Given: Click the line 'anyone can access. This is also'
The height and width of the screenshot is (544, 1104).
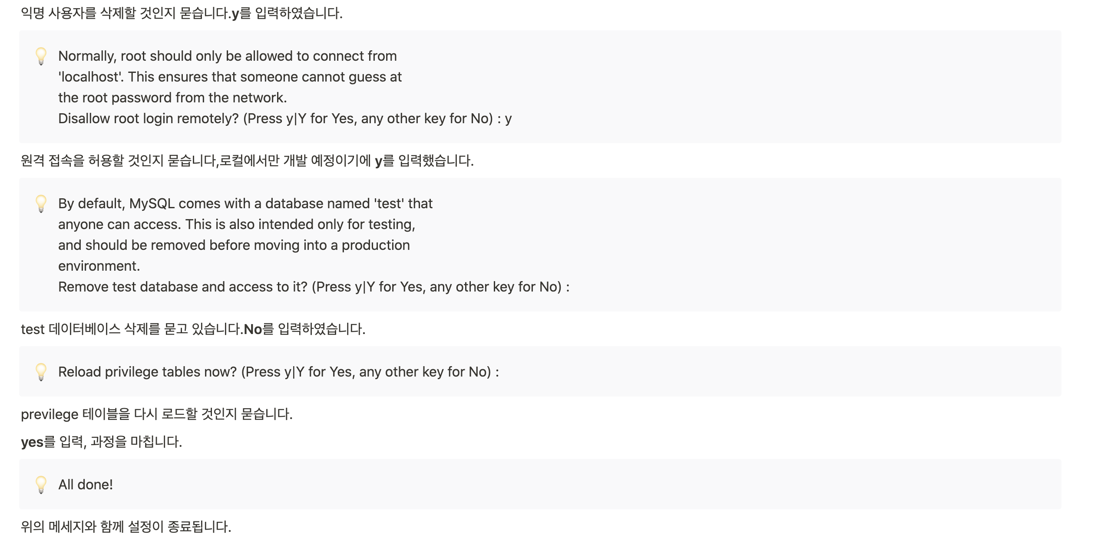Looking at the screenshot, I should tap(237, 224).
